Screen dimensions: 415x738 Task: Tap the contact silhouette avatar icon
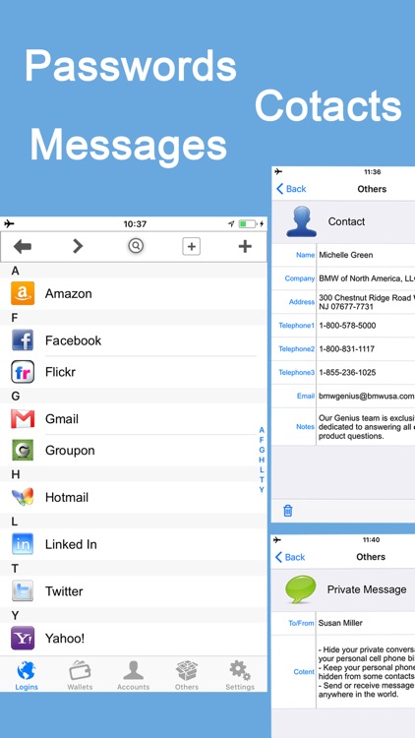click(301, 221)
